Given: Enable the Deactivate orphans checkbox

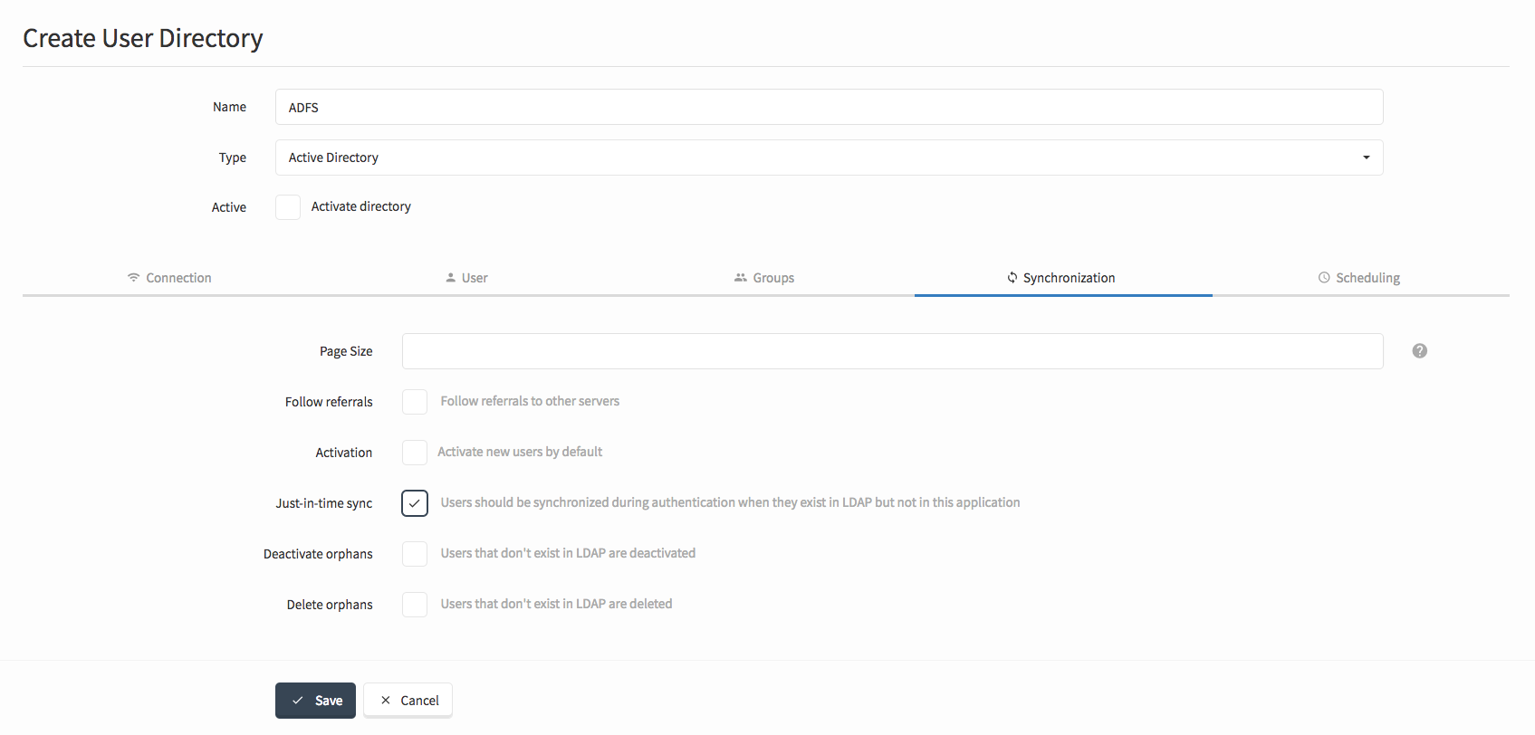Looking at the screenshot, I should (x=415, y=554).
